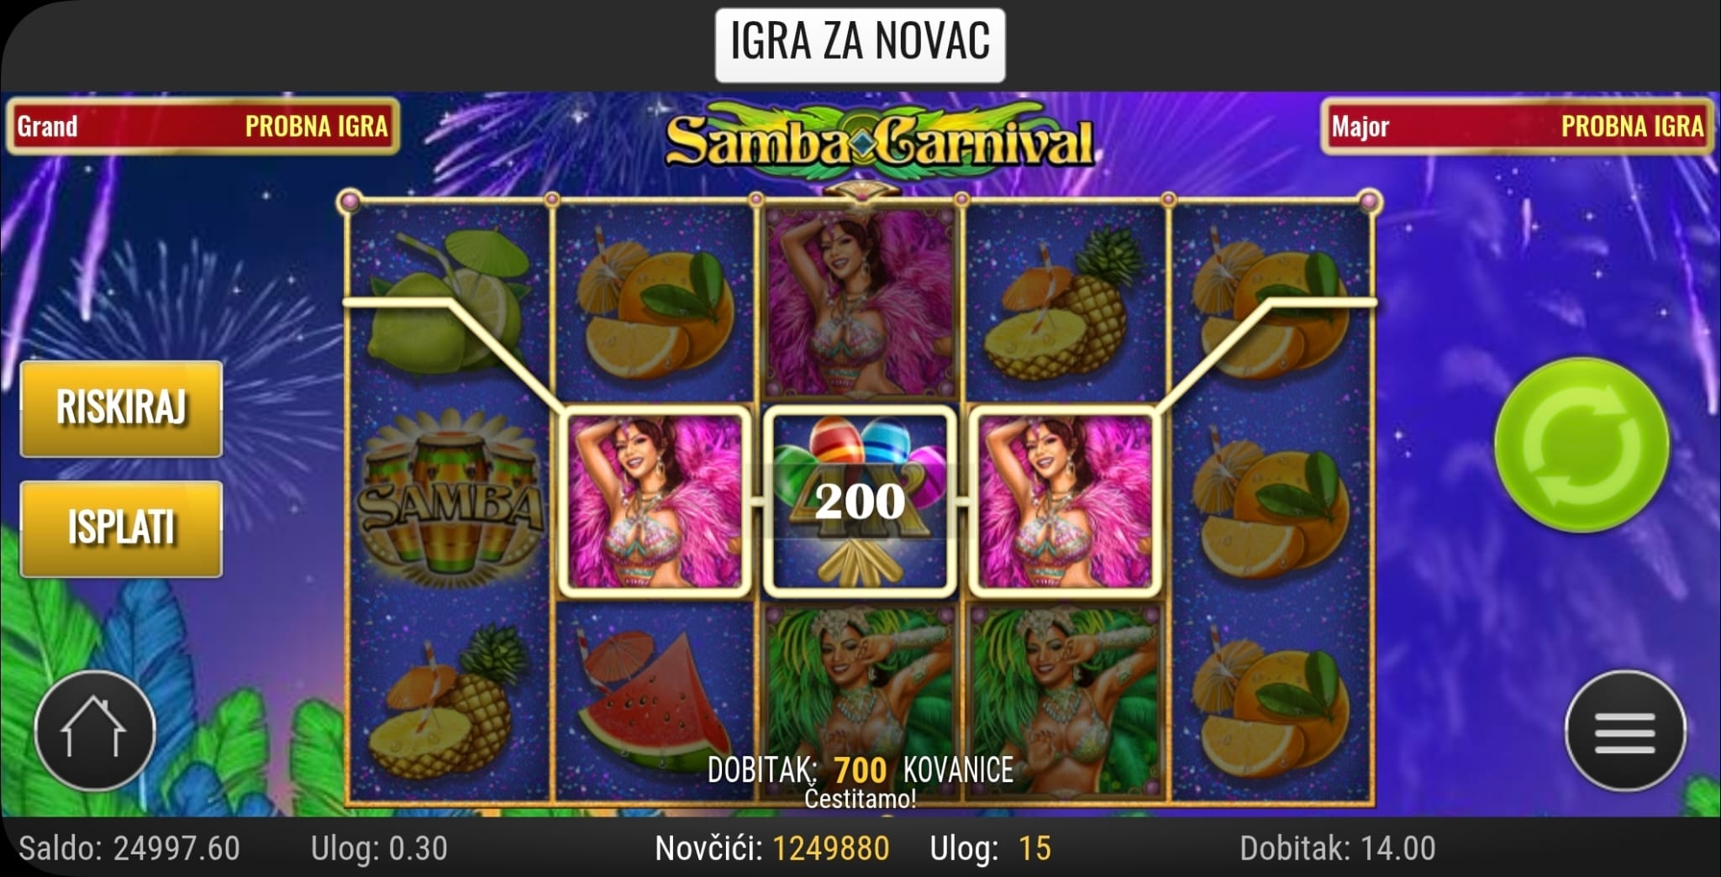Click the Saldo balance display
Screen dimensions: 1721x877
(129, 848)
